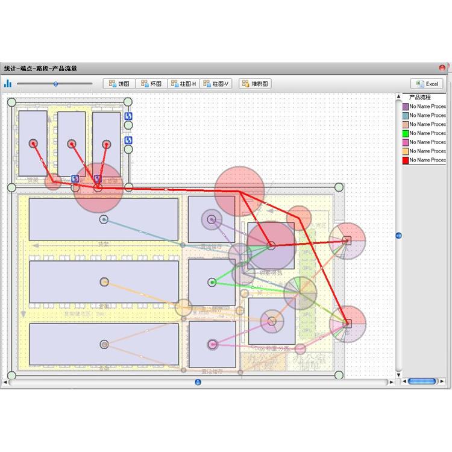This screenshot has height=452, width=452.
Task: Click the peach legend color swatch
Action: (406, 125)
